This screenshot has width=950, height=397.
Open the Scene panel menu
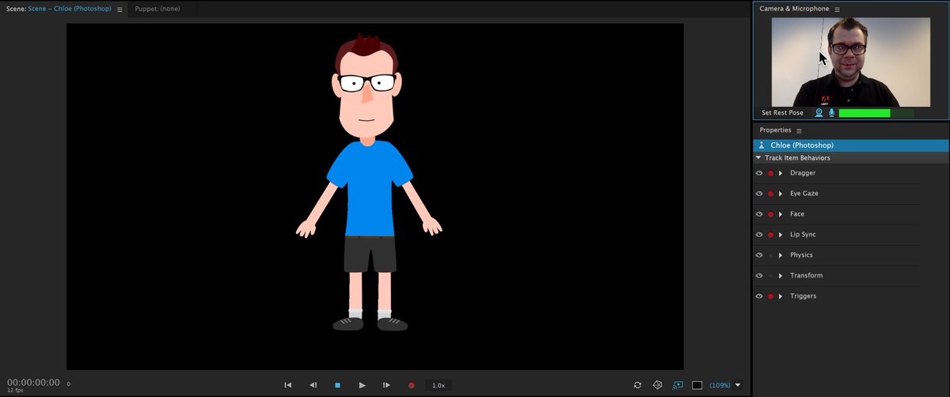[x=120, y=9]
